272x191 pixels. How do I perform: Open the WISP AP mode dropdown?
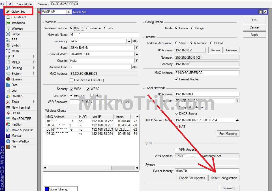tap(69, 12)
